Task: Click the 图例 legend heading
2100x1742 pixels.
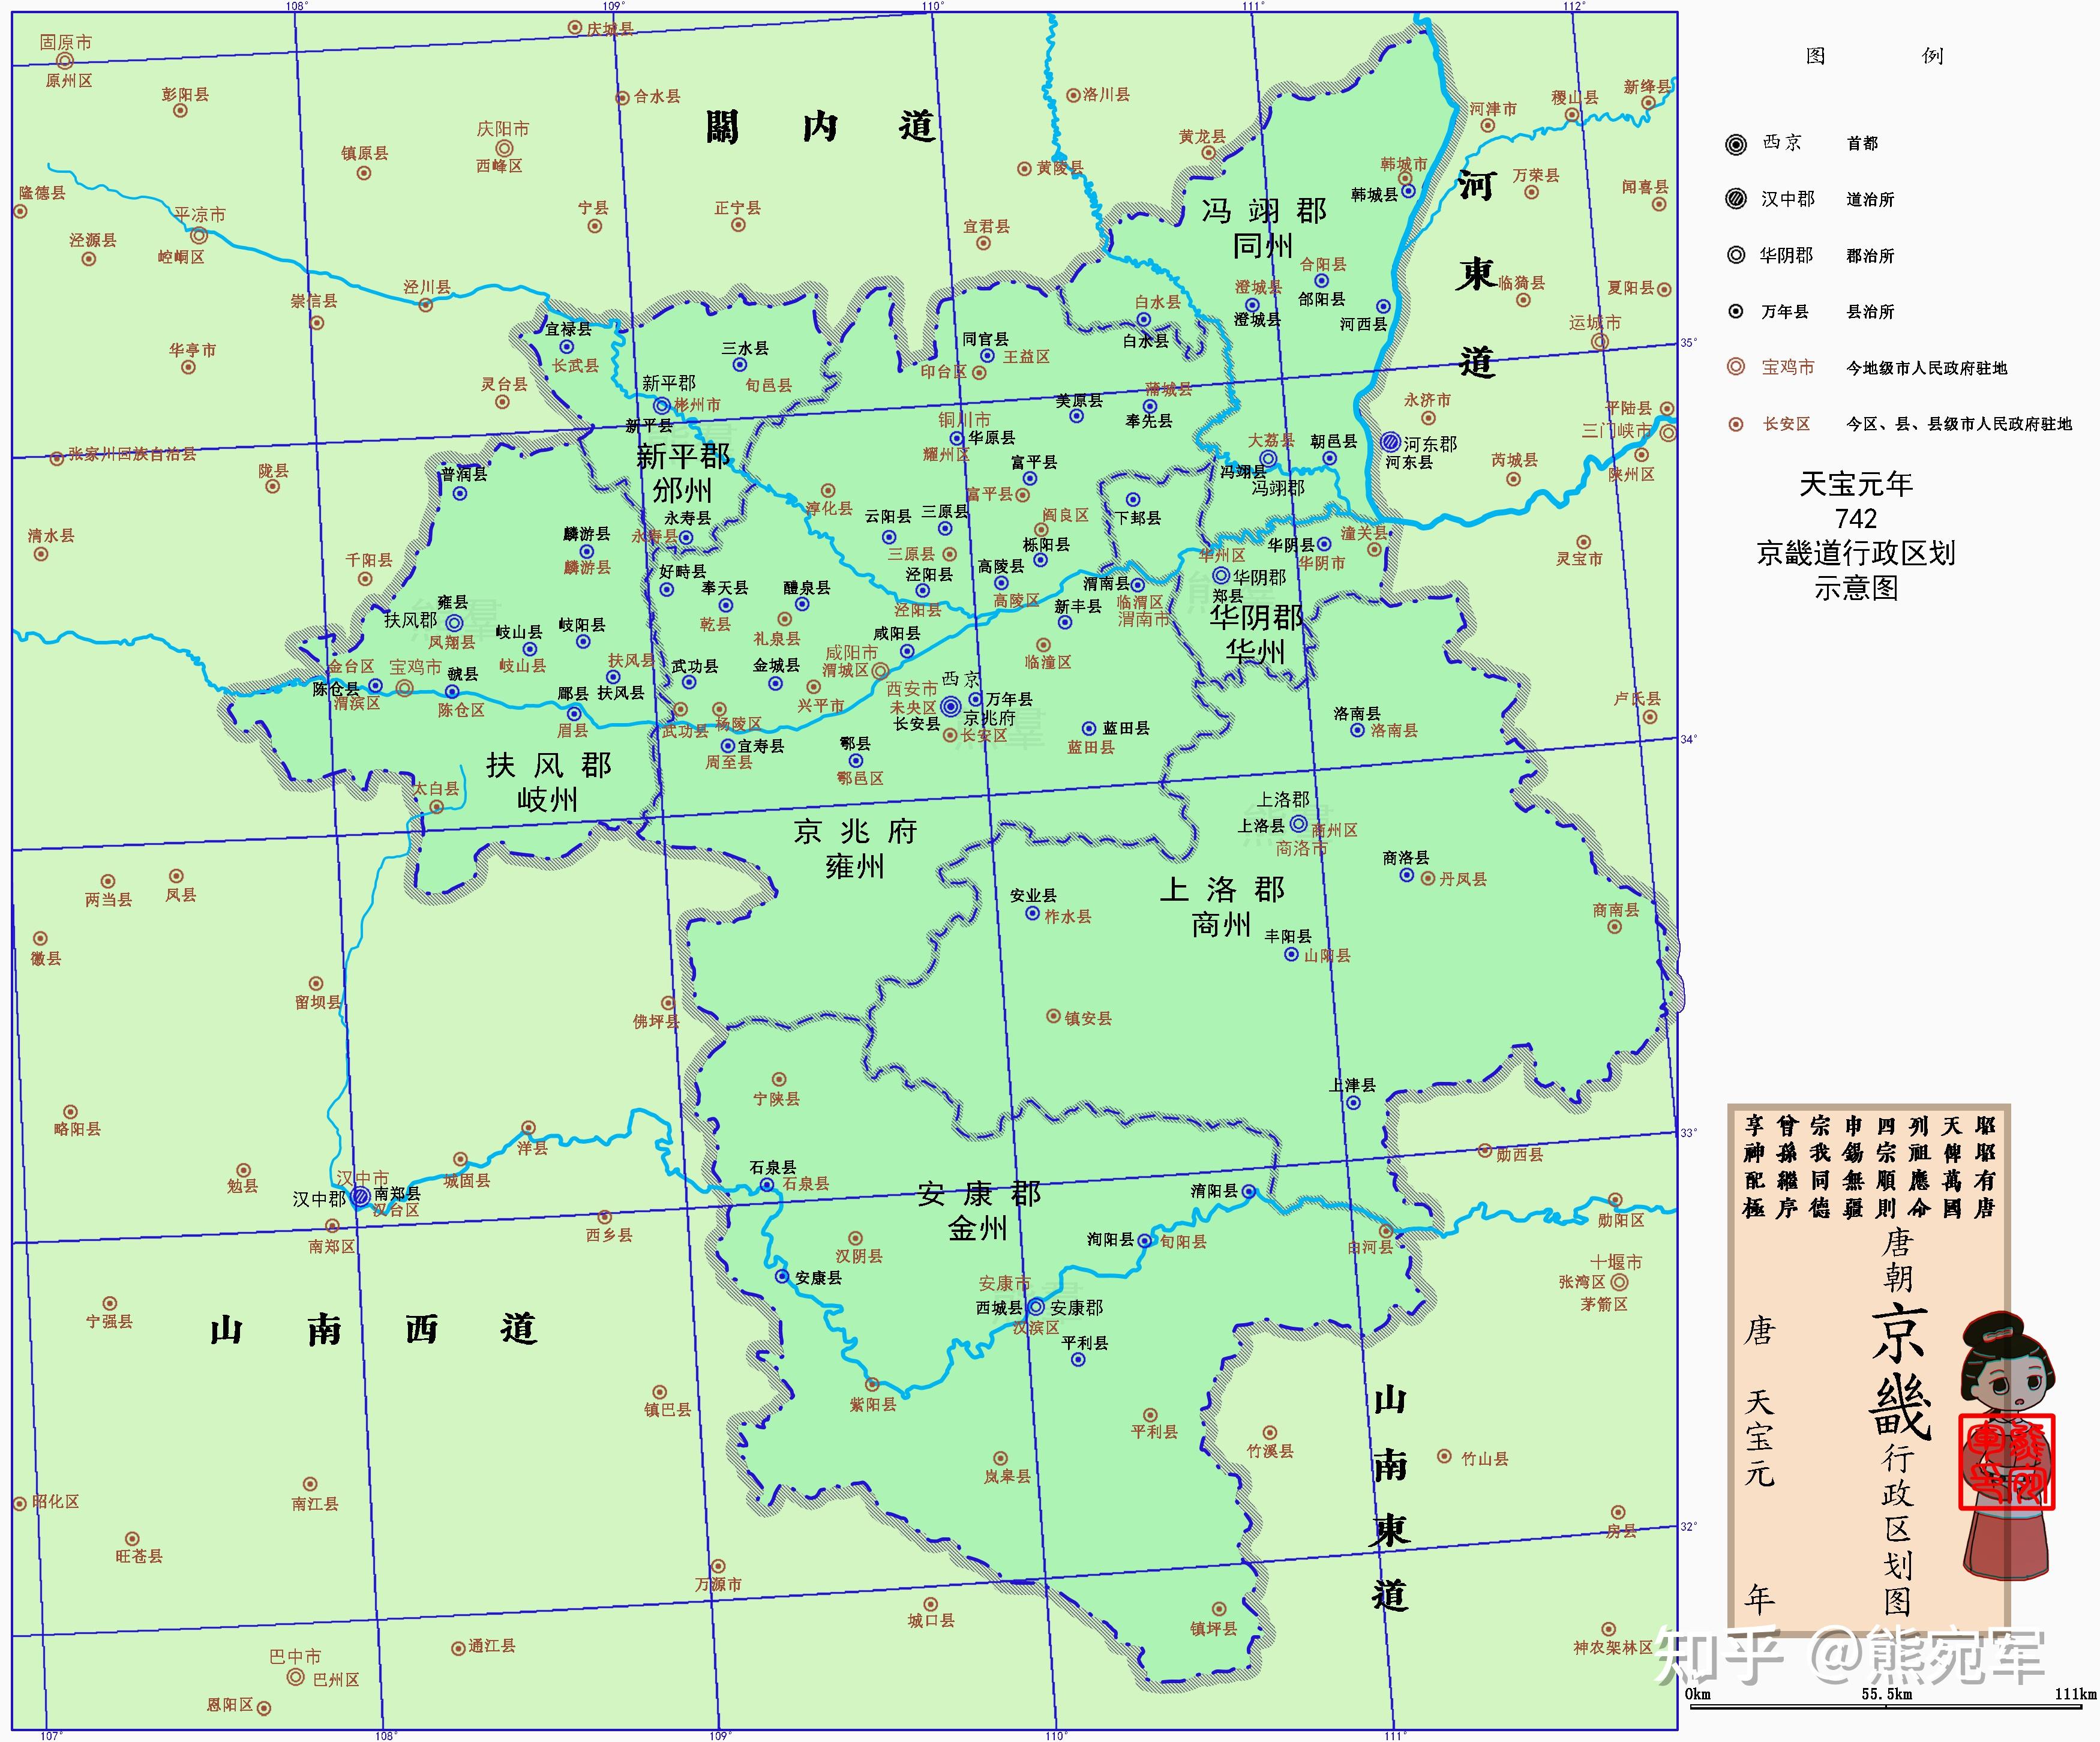Action: (x=1874, y=56)
